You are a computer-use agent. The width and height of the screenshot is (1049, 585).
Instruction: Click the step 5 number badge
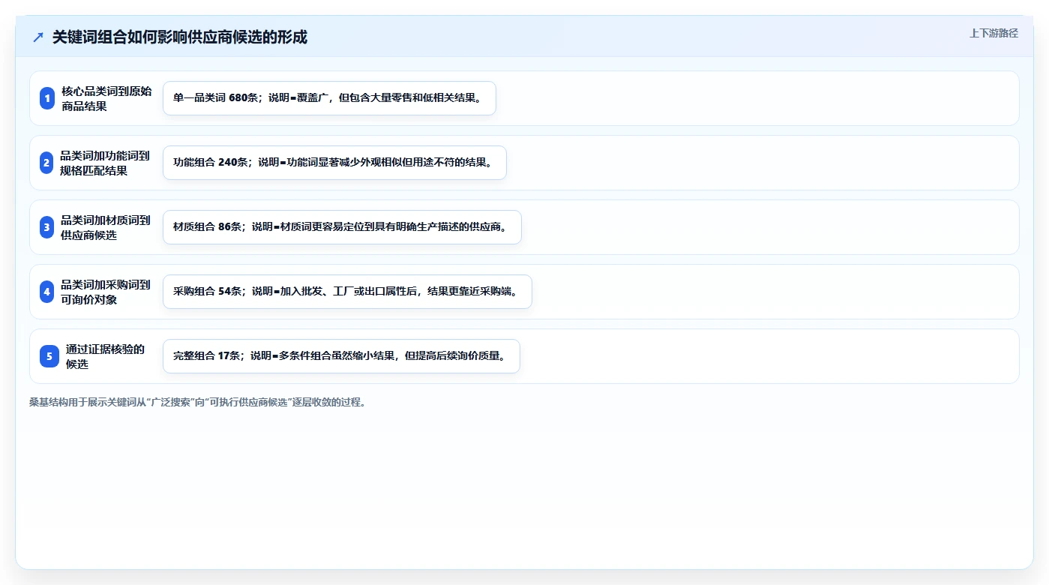[49, 356]
